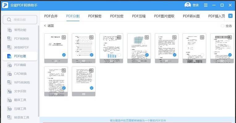Enlarge preview of page 05
The height and width of the screenshot is (123, 236).
(175, 37)
